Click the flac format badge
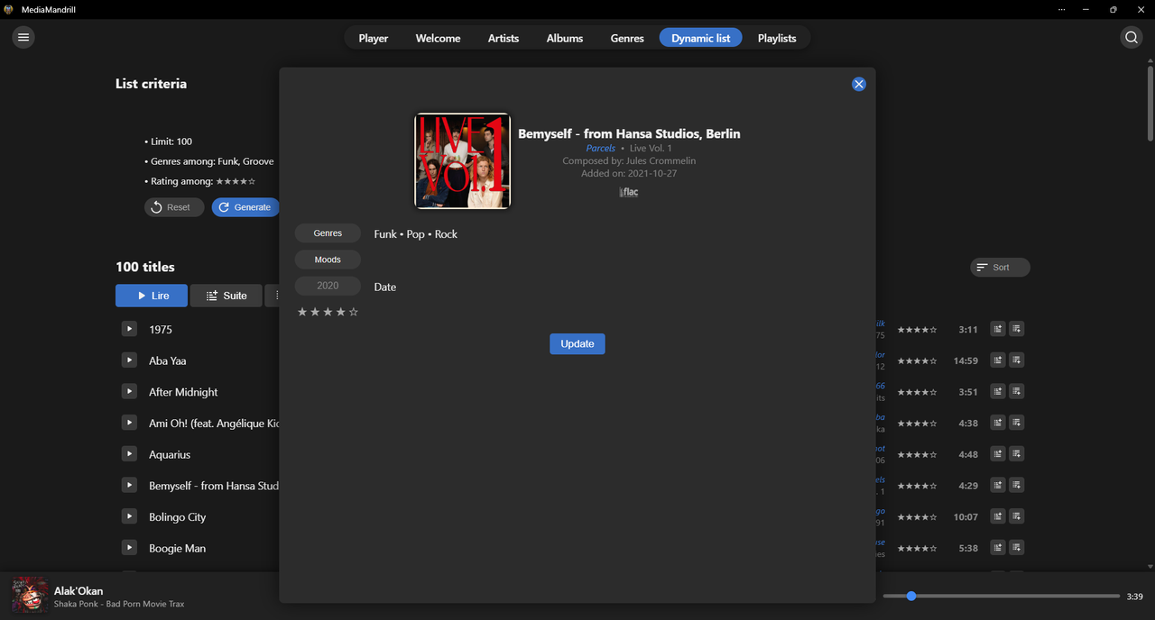 coord(629,192)
